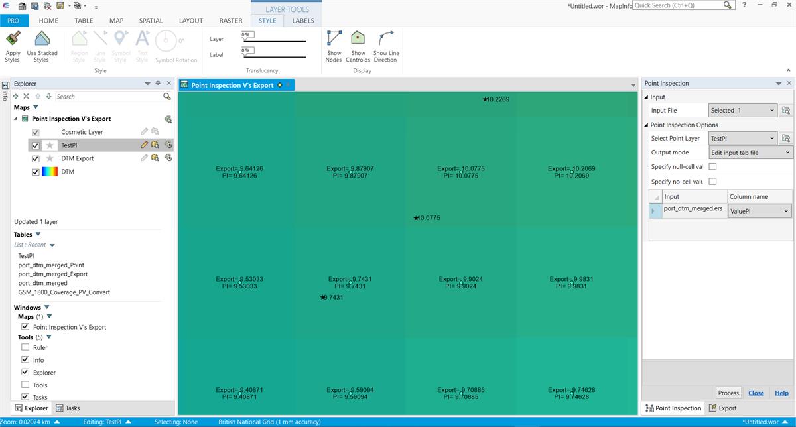Screen dimensions: 796x427
Task: Toggle Show Nodes display option
Action: pos(334,38)
